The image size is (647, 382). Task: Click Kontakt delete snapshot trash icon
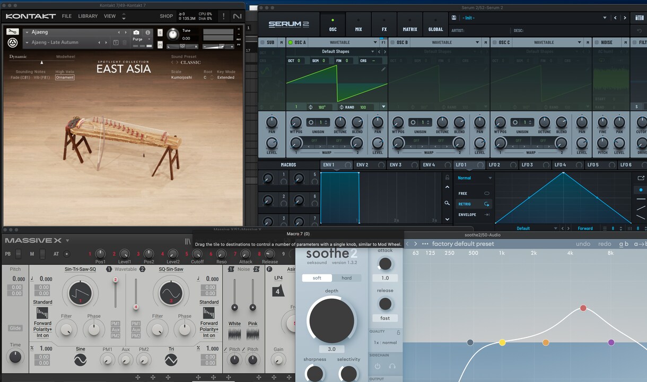[125, 42]
